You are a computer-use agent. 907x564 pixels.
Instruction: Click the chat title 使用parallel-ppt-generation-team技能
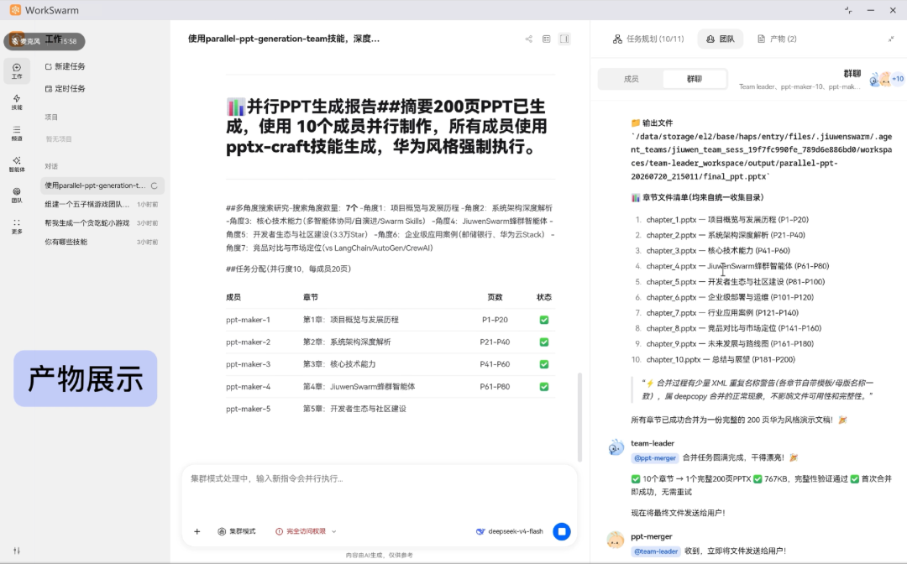[x=284, y=39]
